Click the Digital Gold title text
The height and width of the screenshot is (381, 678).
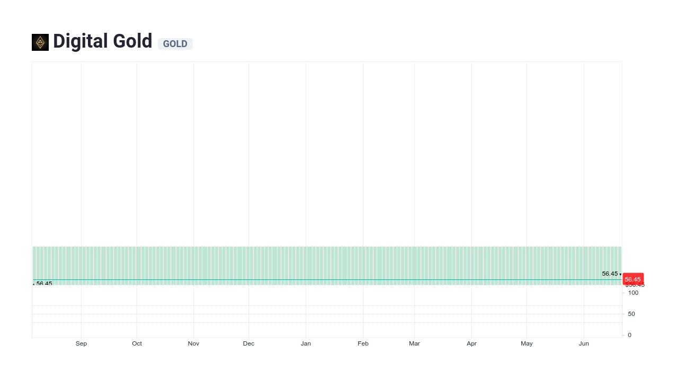coord(102,41)
